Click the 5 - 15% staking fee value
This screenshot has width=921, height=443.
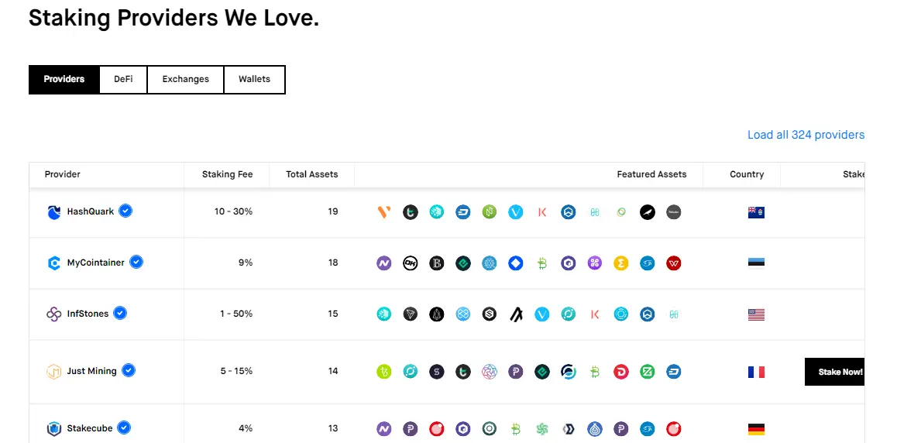pos(237,371)
